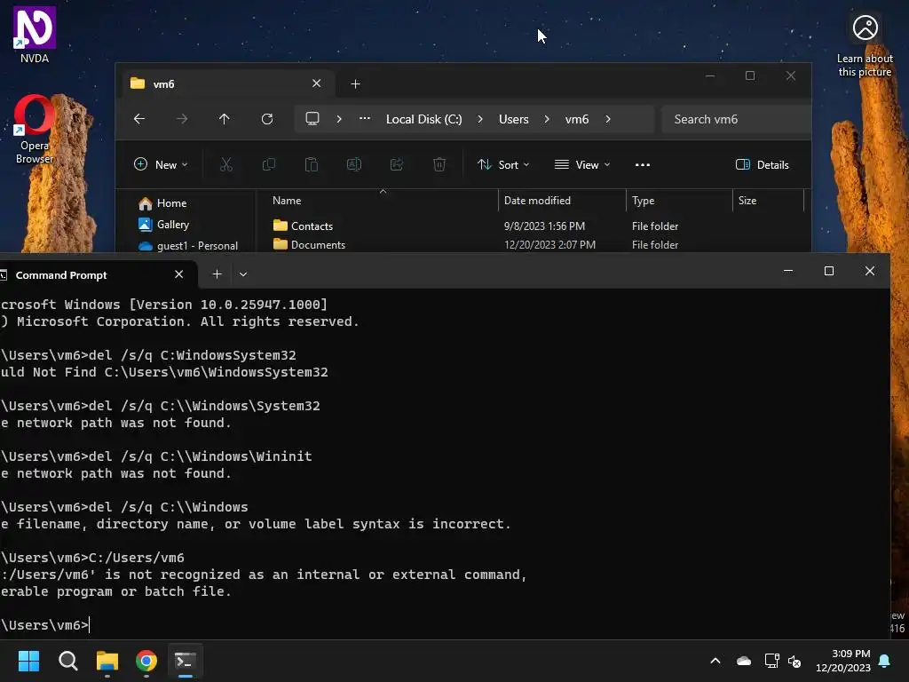Expand chevron after vm6 breadcrumb
This screenshot has height=682, width=909.
click(x=607, y=119)
